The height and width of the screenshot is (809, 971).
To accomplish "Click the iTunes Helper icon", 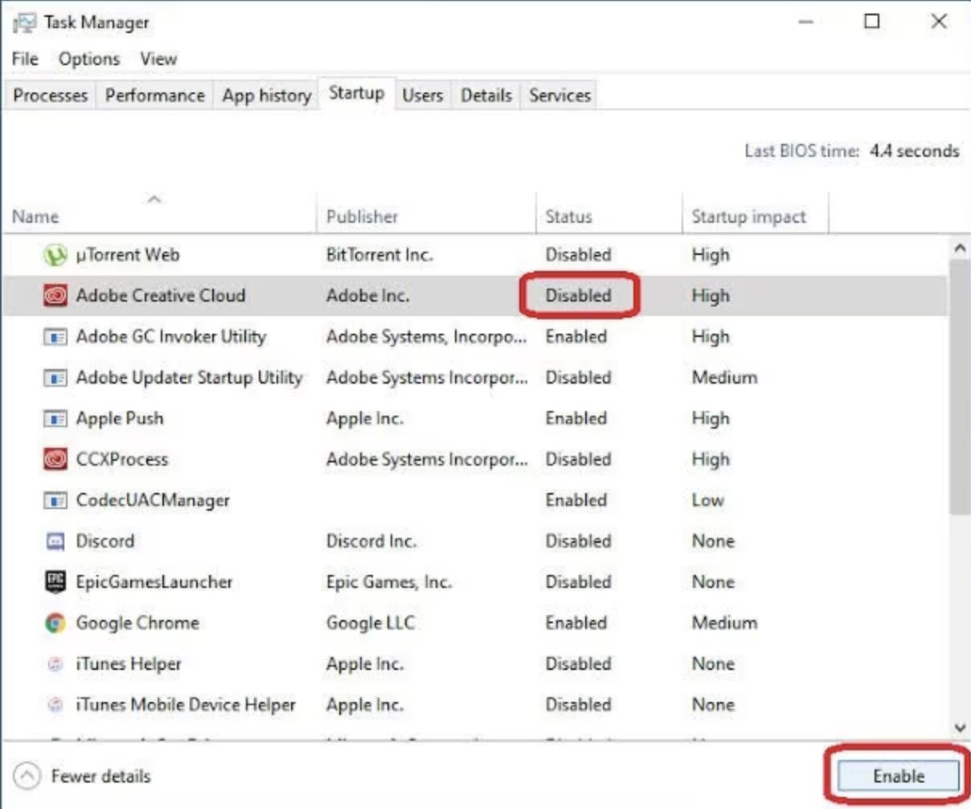I will click(x=55, y=664).
